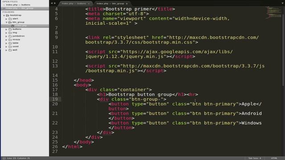Click the jumbotron folder icon
285x160 pixels.
(x=10, y=36)
